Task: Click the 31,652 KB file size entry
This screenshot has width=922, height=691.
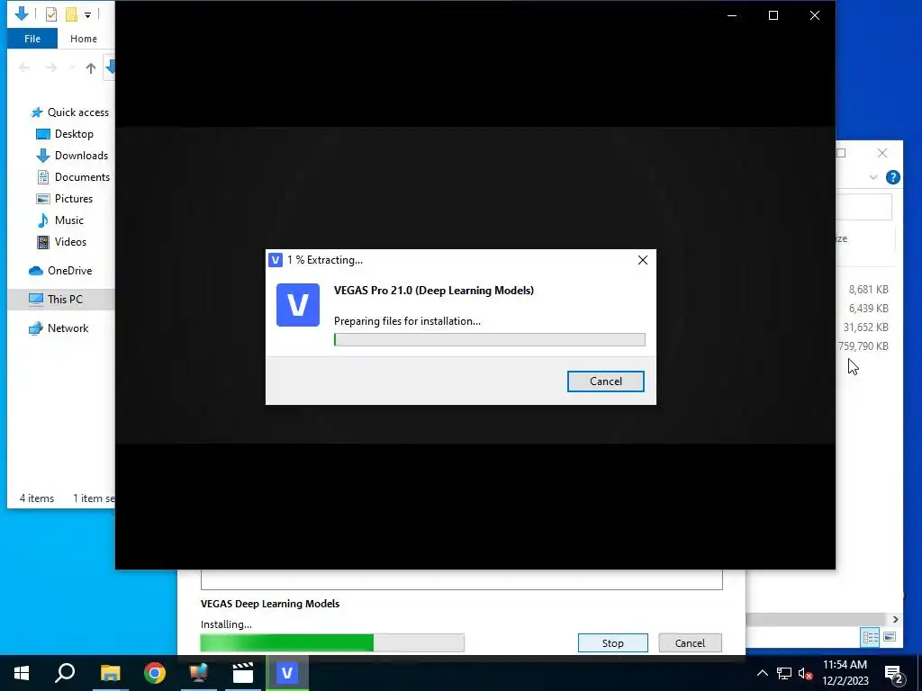Action: 865,328
